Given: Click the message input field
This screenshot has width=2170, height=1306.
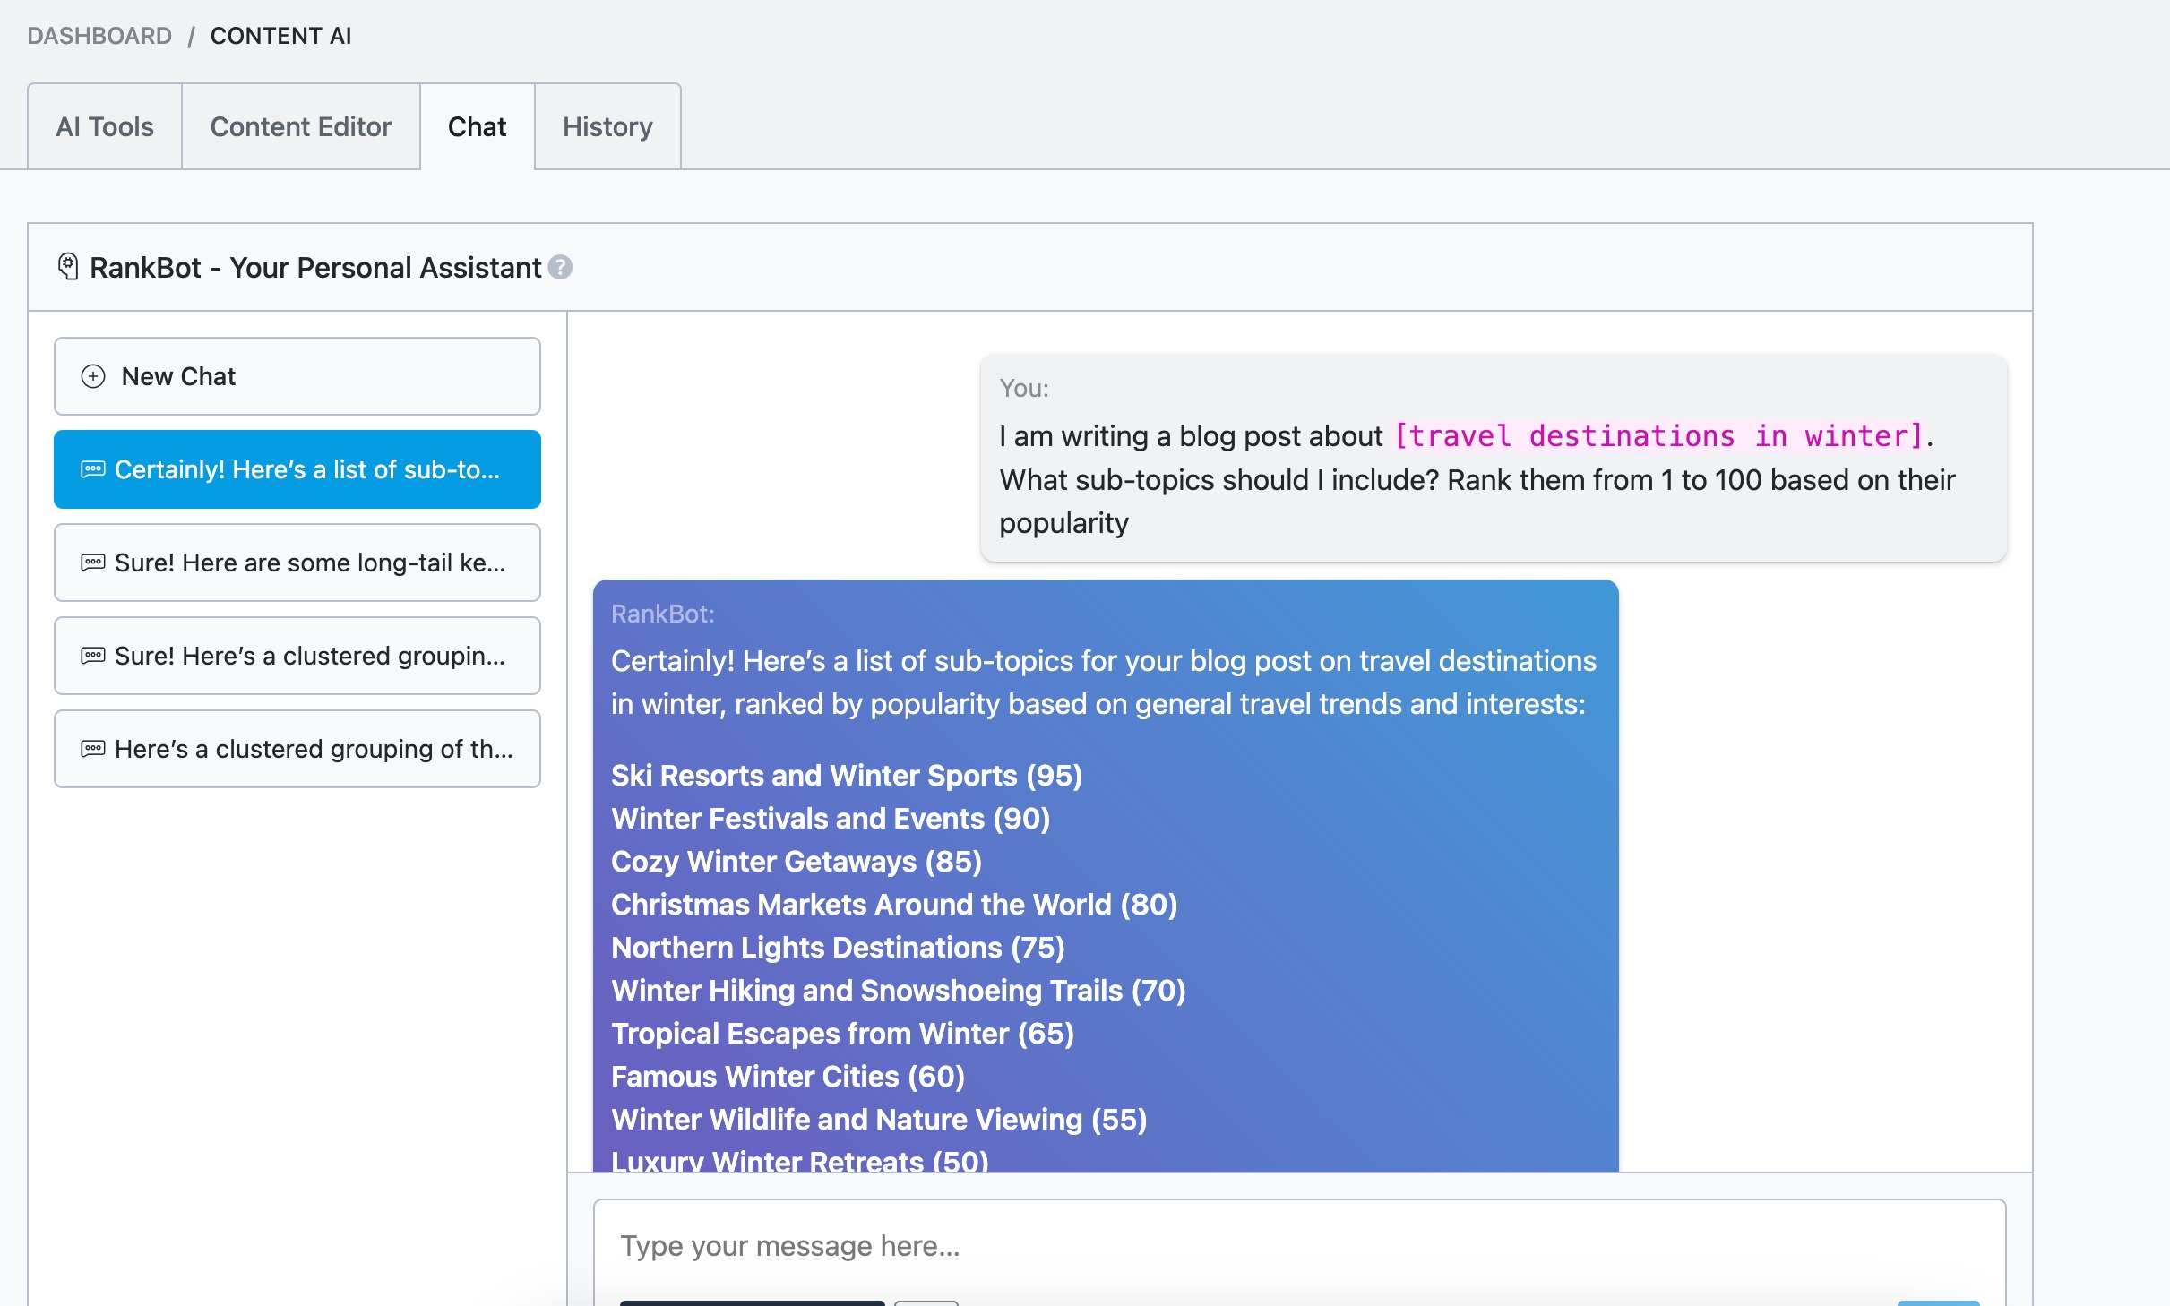Looking at the screenshot, I should [1300, 1244].
